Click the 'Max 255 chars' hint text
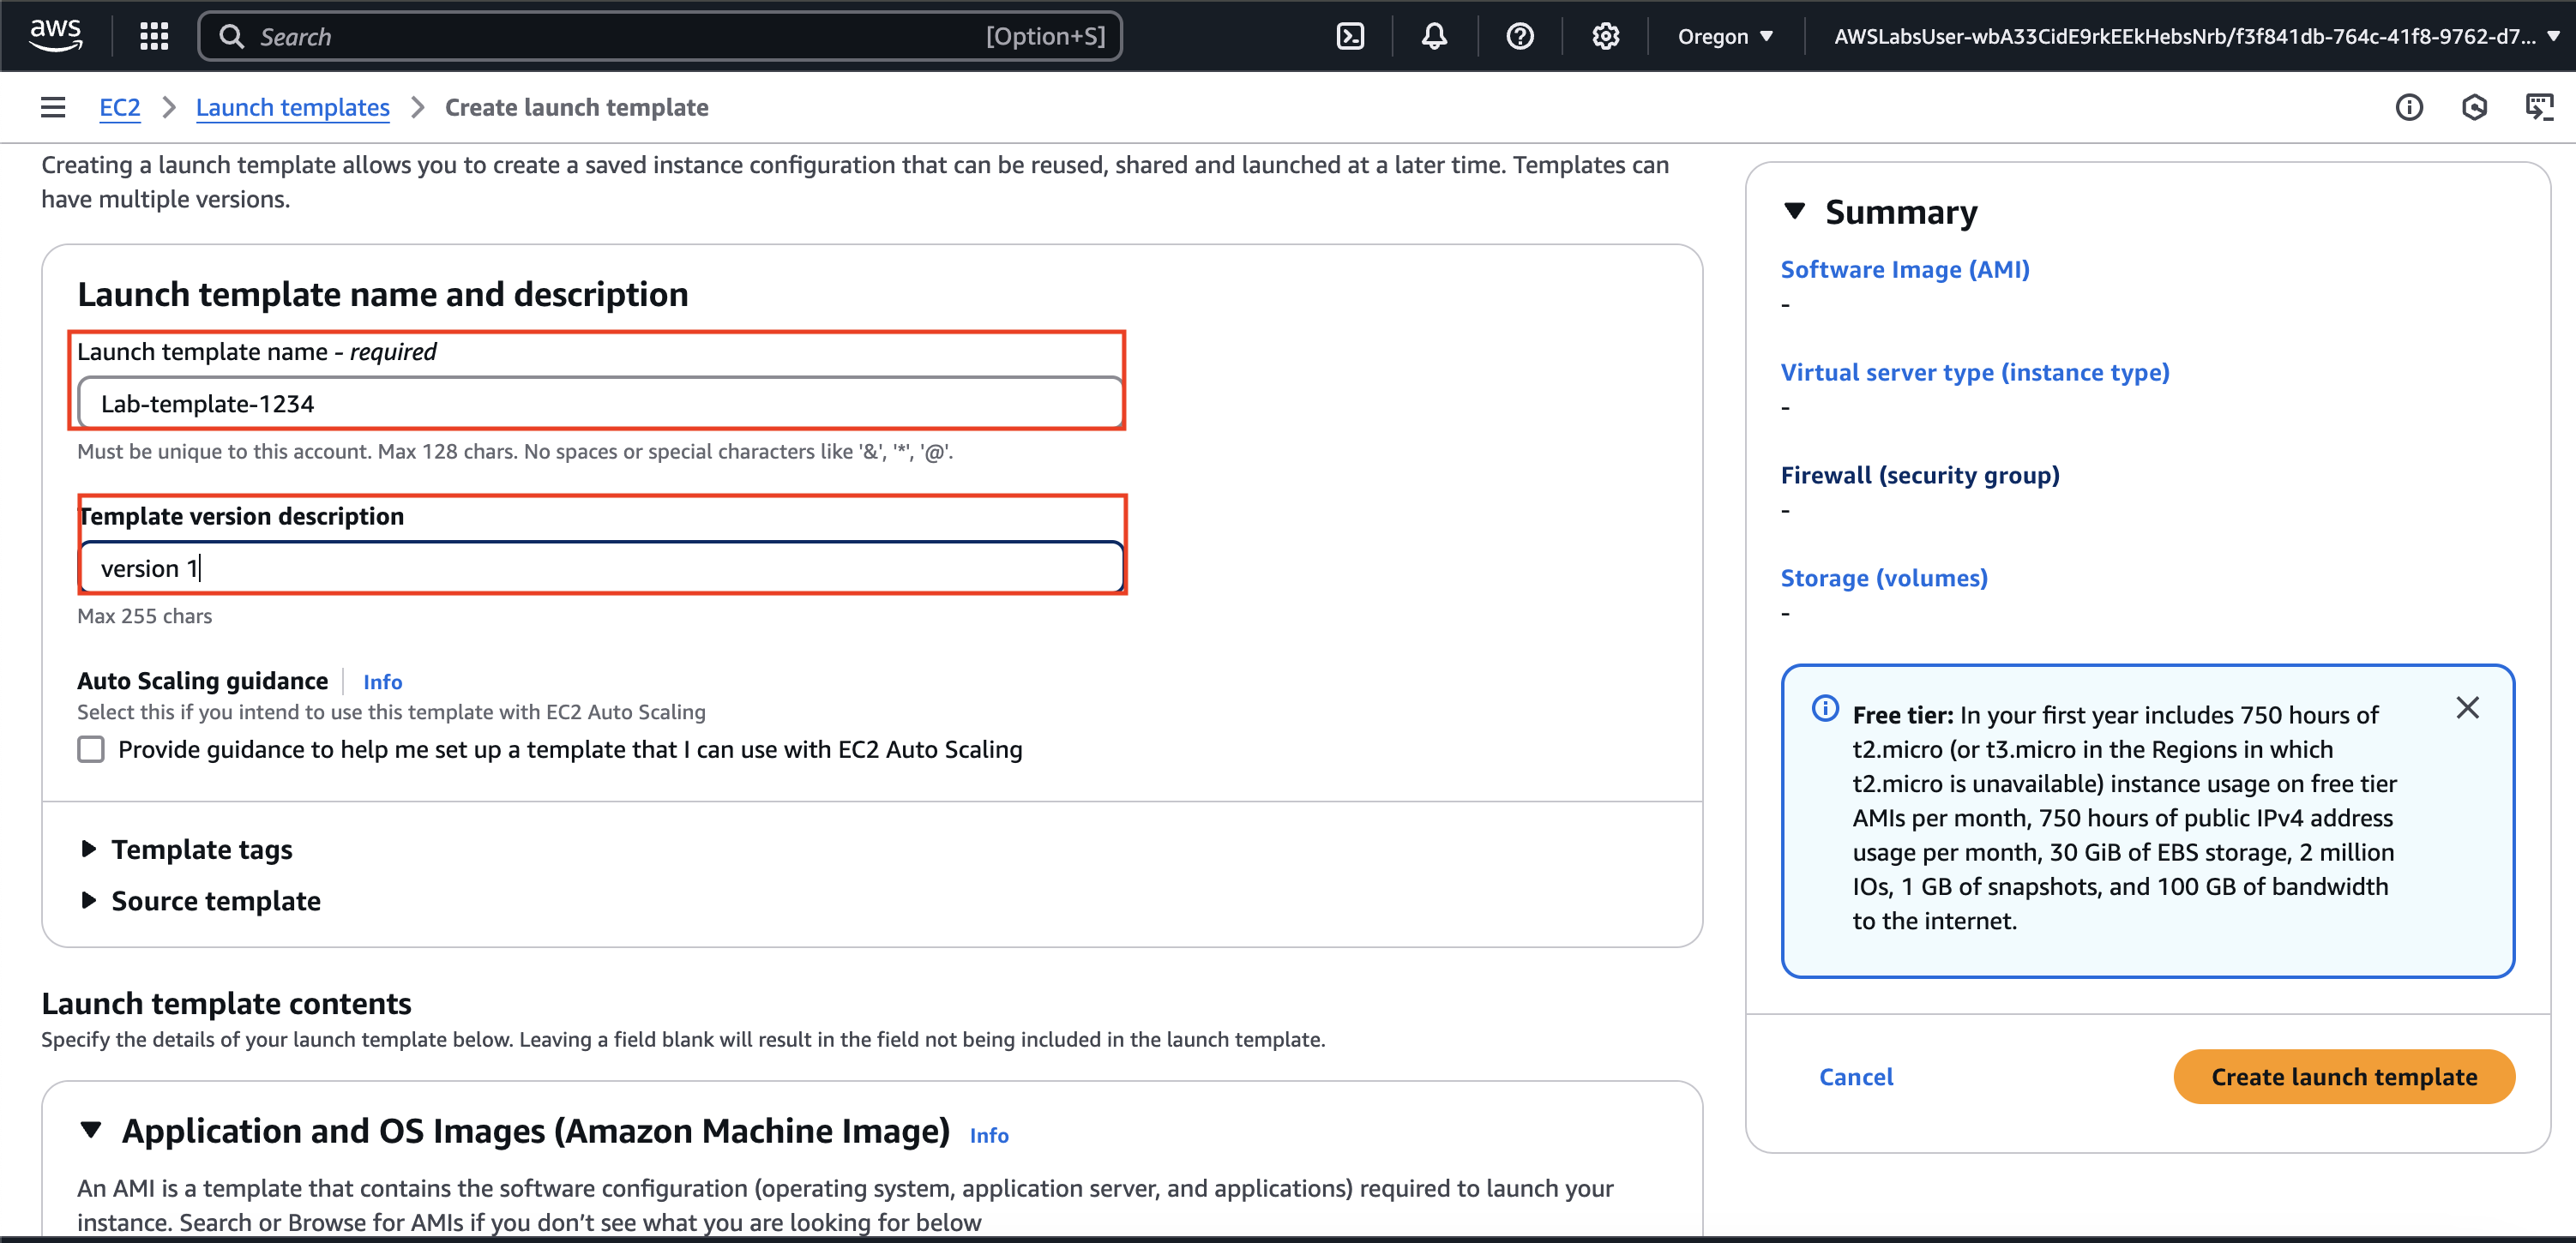 tap(145, 616)
